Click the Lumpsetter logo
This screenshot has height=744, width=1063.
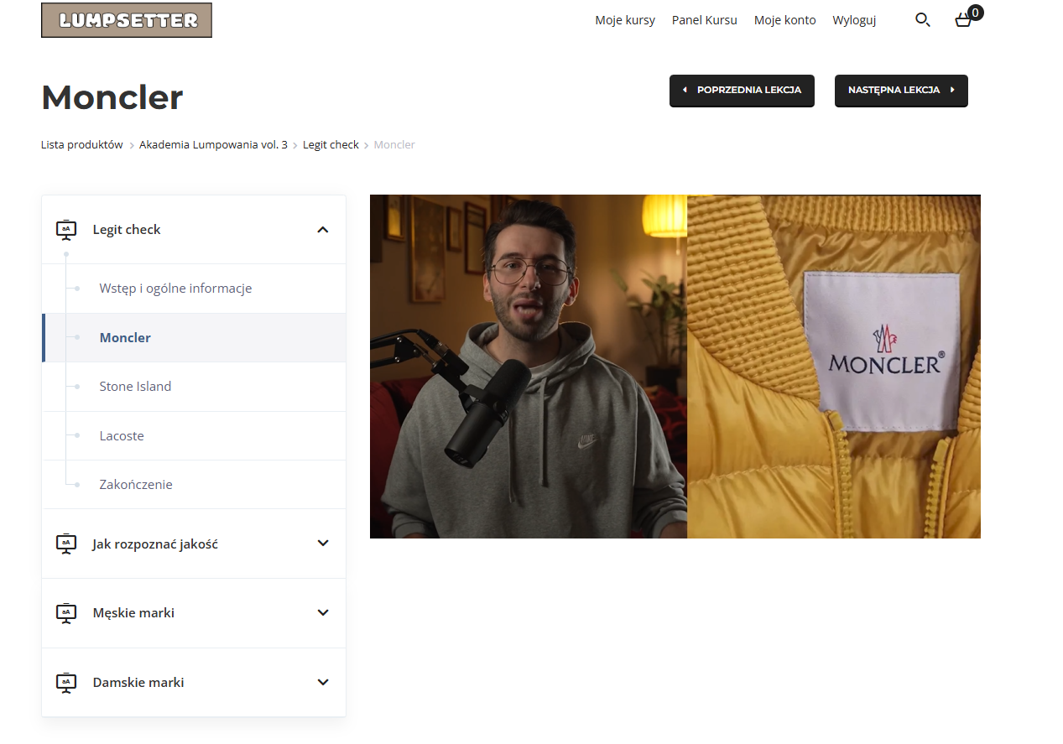[127, 20]
